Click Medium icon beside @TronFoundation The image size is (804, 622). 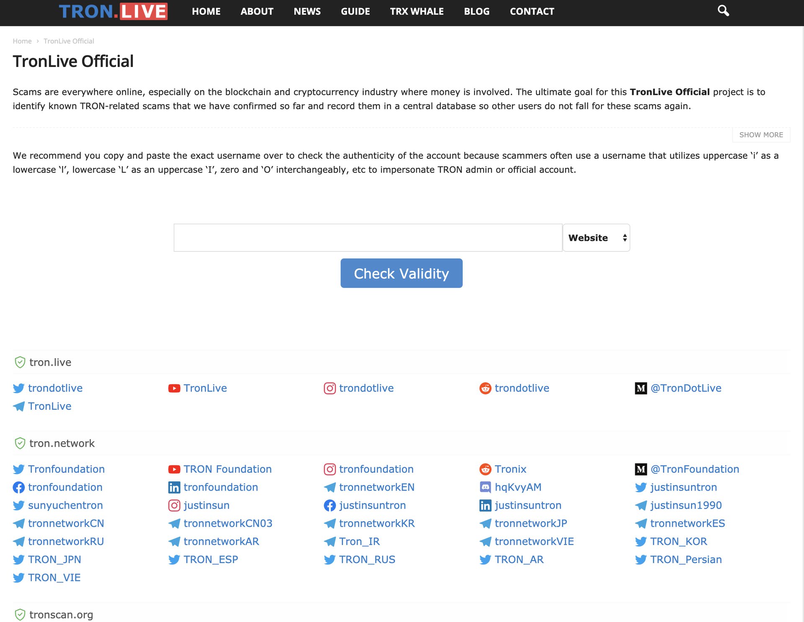[x=641, y=469]
